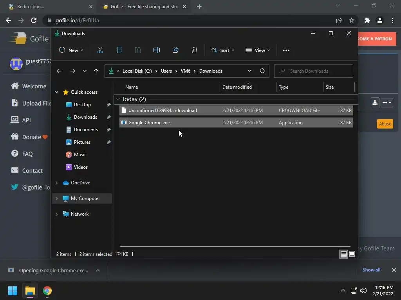Expand address bar history dropdown
The image size is (401, 300).
coord(249,71)
